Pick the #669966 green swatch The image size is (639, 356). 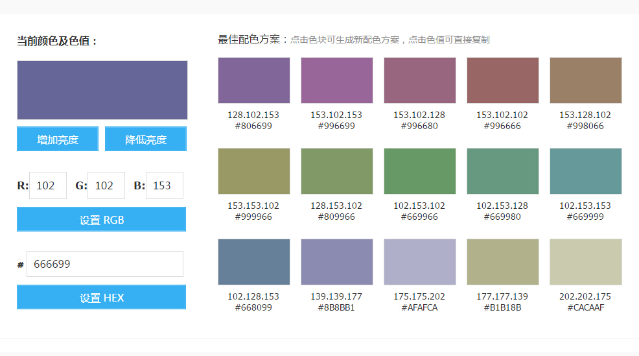[x=419, y=171]
